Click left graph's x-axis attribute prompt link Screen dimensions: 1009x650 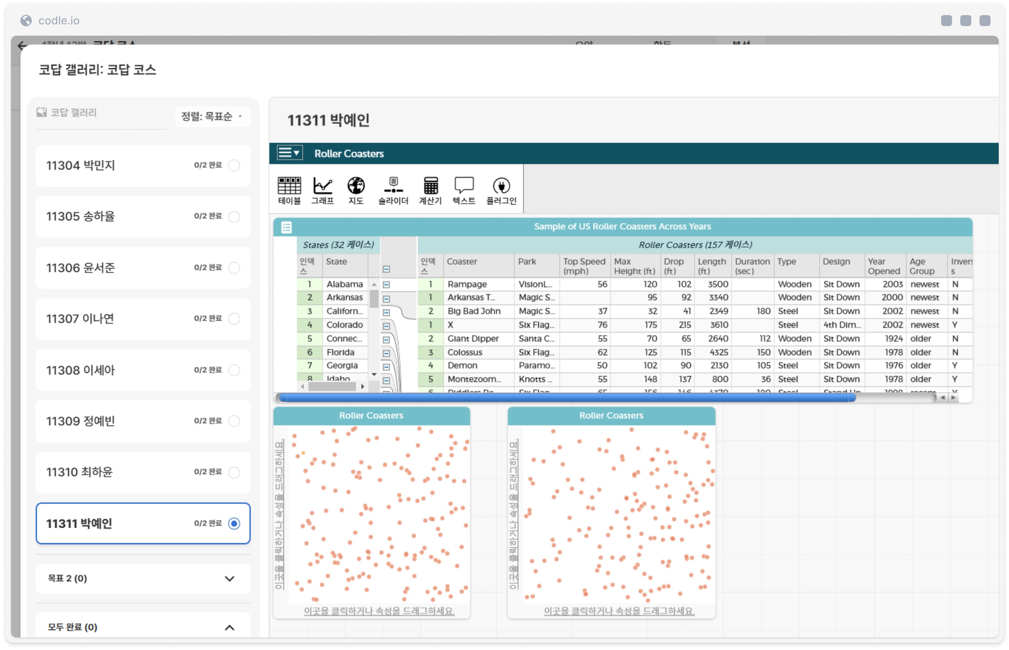pos(379,611)
